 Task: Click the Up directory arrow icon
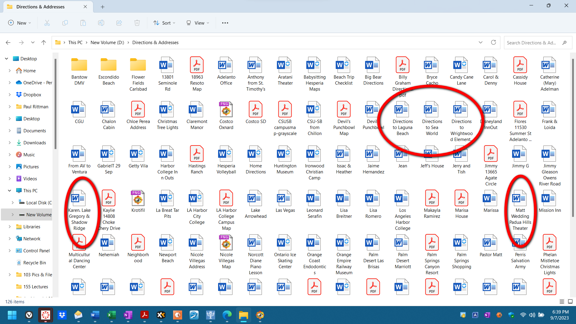[43, 42]
